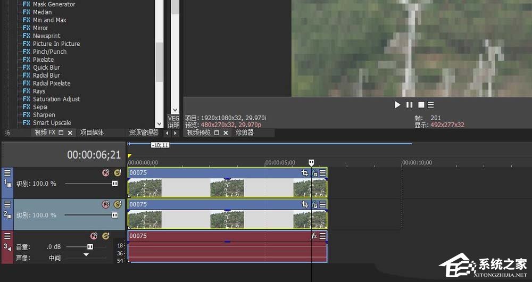Select the 视频 FX tab
This screenshot has width=532, height=282.
(x=45, y=132)
